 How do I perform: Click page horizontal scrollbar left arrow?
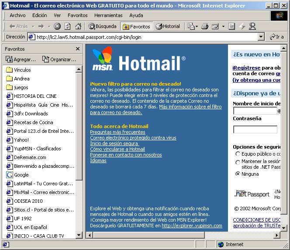(90, 236)
